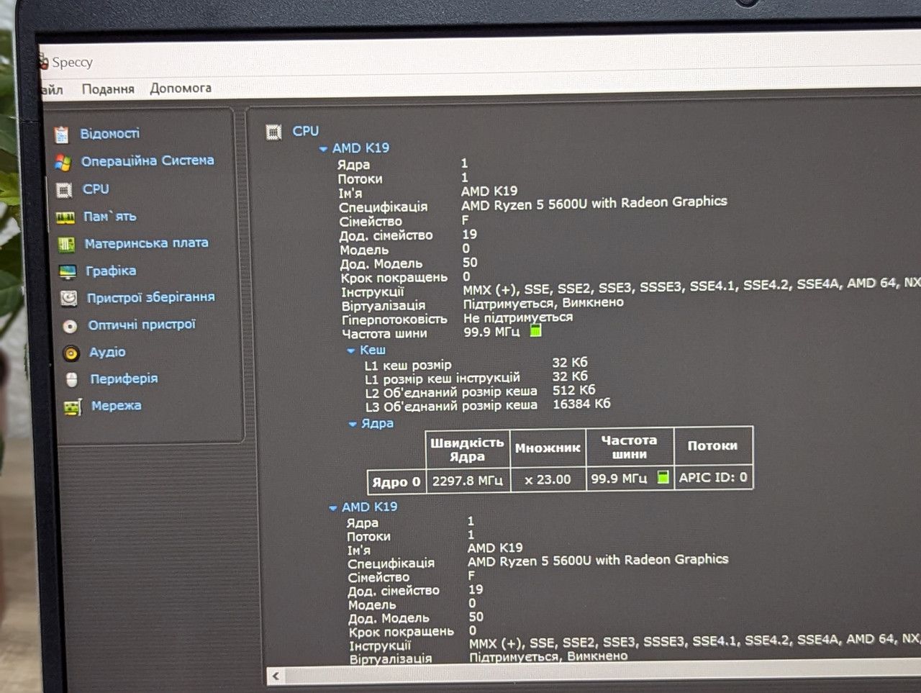
Task: Select Специфікація label in second AMD K19 section
Action: (x=391, y=563)
